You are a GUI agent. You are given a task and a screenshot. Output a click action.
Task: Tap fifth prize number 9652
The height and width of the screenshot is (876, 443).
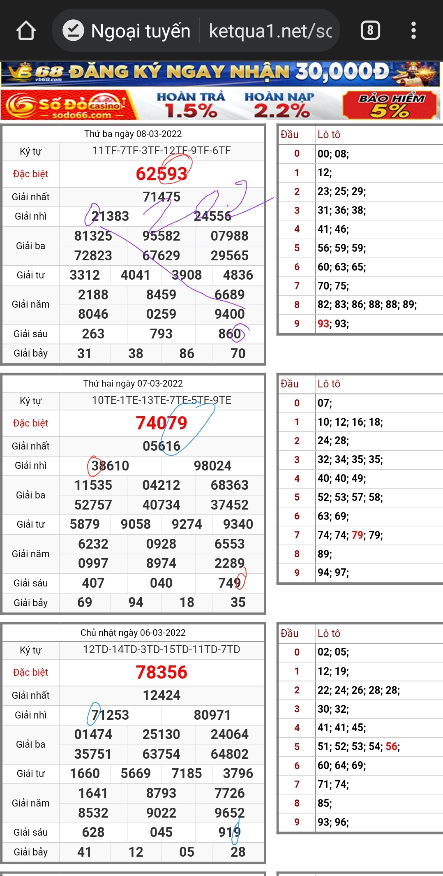(x=230, y=813)
